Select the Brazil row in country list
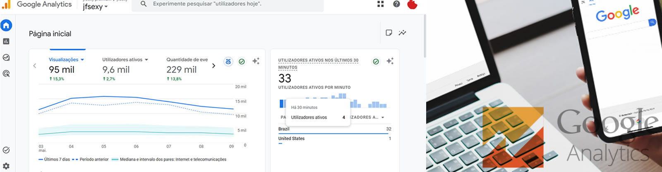 click(x=335, y=129)
